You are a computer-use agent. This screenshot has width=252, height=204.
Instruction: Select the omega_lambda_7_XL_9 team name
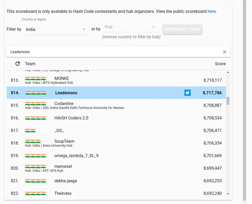pyautogui.click(x=76, y=156)
